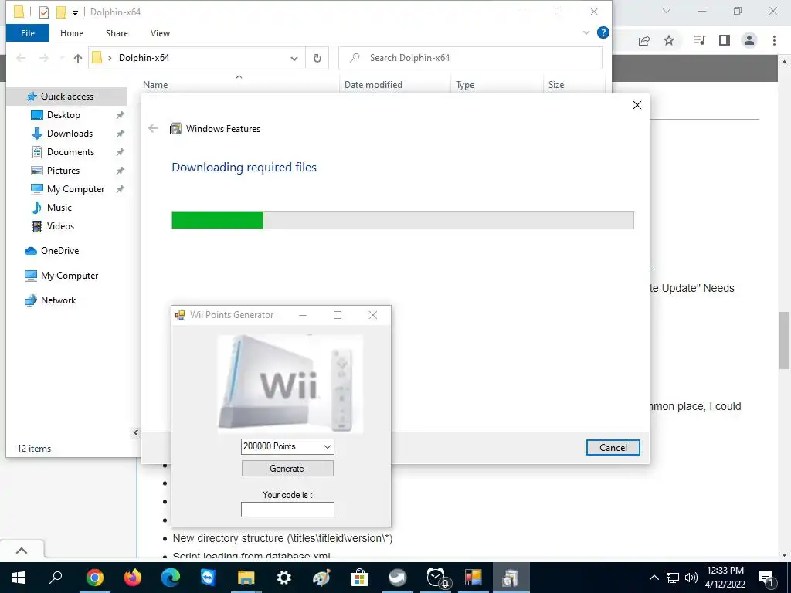Image resolution: width=791 pixels, height=593 pixels.
Task: Open TeamViewer taskbar icon
Action: (x=208, y=578)
